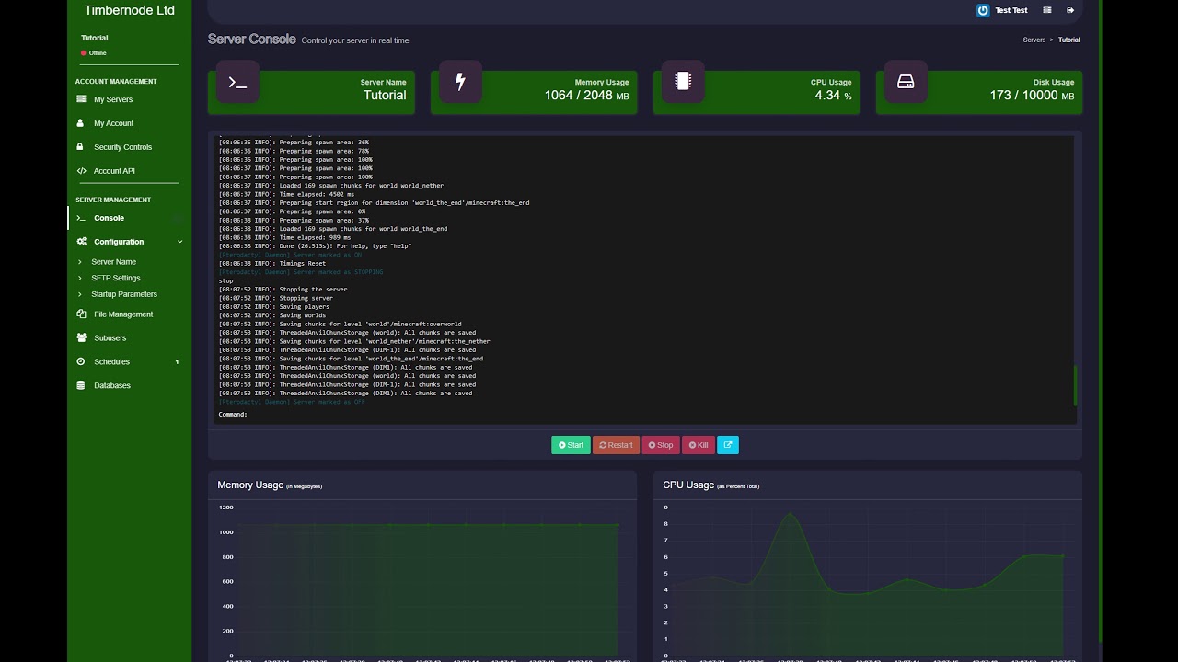Click the Configuration gears icon
Screen dimensions: 1178x662
(82, 242)
